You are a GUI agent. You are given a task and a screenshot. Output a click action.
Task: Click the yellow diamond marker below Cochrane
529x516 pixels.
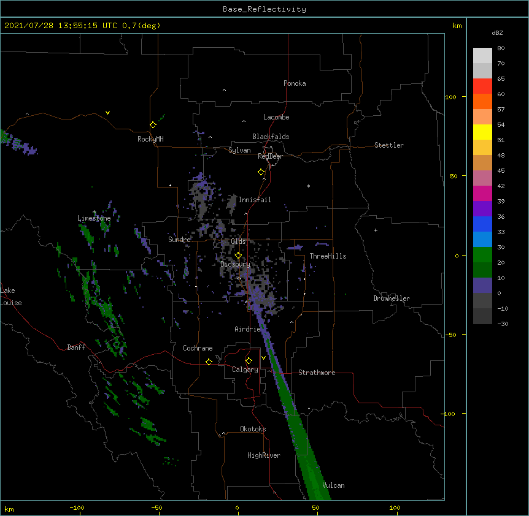point(209,362)
